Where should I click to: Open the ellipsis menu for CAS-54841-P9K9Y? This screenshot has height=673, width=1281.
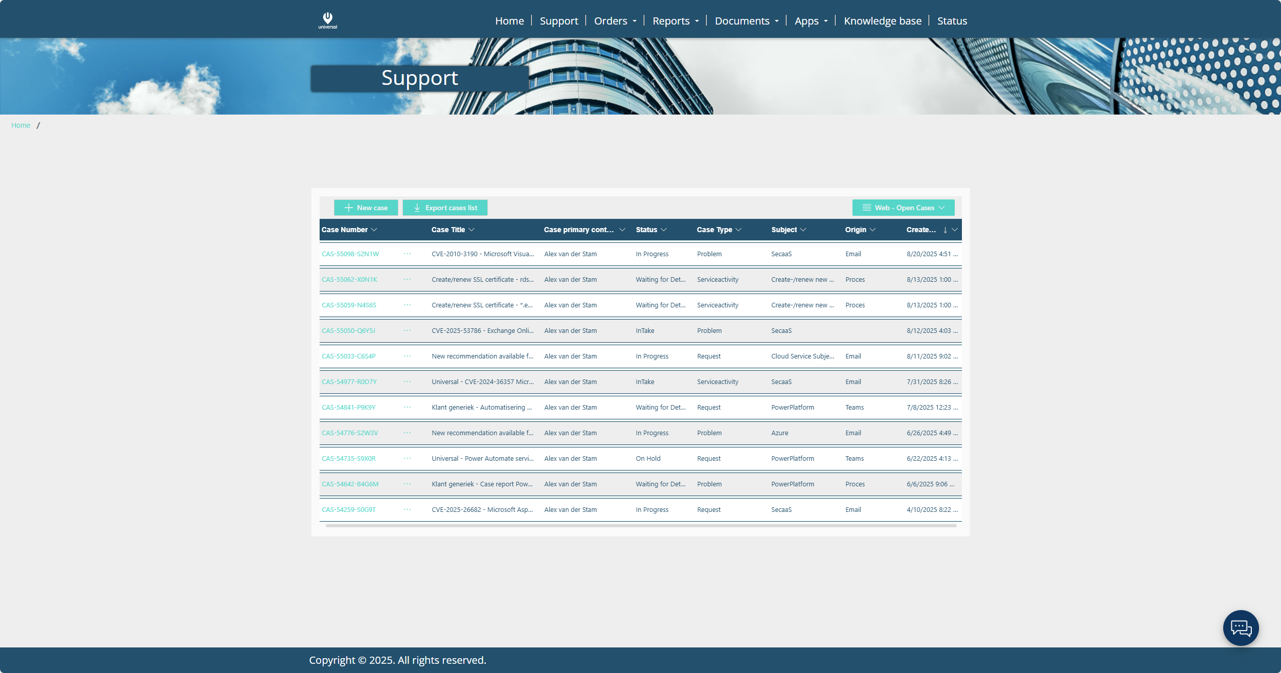point(407,407)
